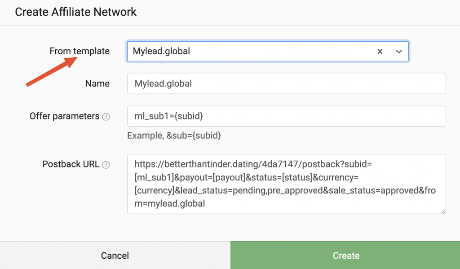This screenshot has height=269, width=460.
Task: Open help icon next to Postback URL
Action: (x=106, y=165)
